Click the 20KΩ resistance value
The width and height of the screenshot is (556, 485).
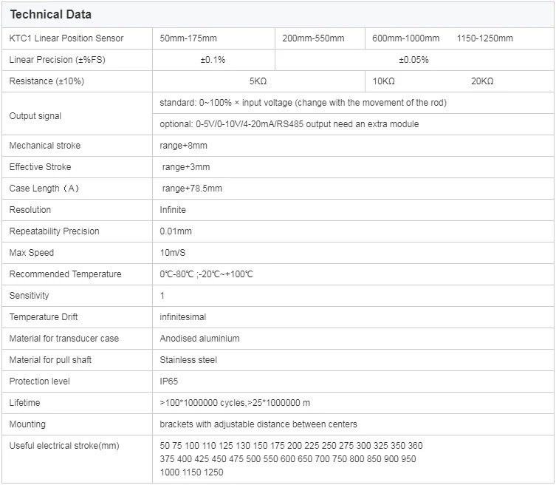coord(482,81)
